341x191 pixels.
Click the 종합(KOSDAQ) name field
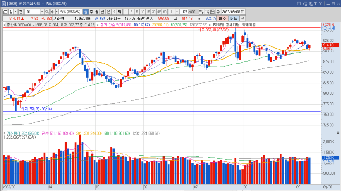70,11
